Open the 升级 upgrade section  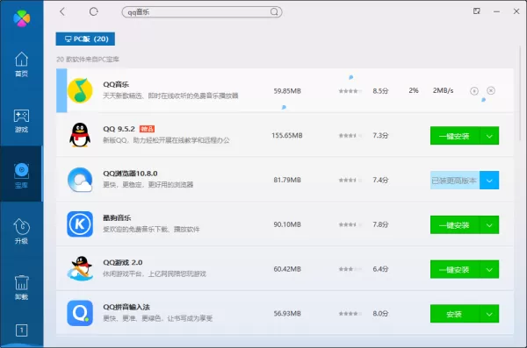click(21, 231)
